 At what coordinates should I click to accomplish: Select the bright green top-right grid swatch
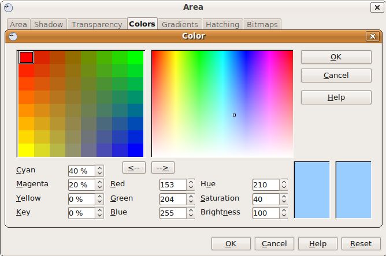pyautogui.click(x=135, y=57)
